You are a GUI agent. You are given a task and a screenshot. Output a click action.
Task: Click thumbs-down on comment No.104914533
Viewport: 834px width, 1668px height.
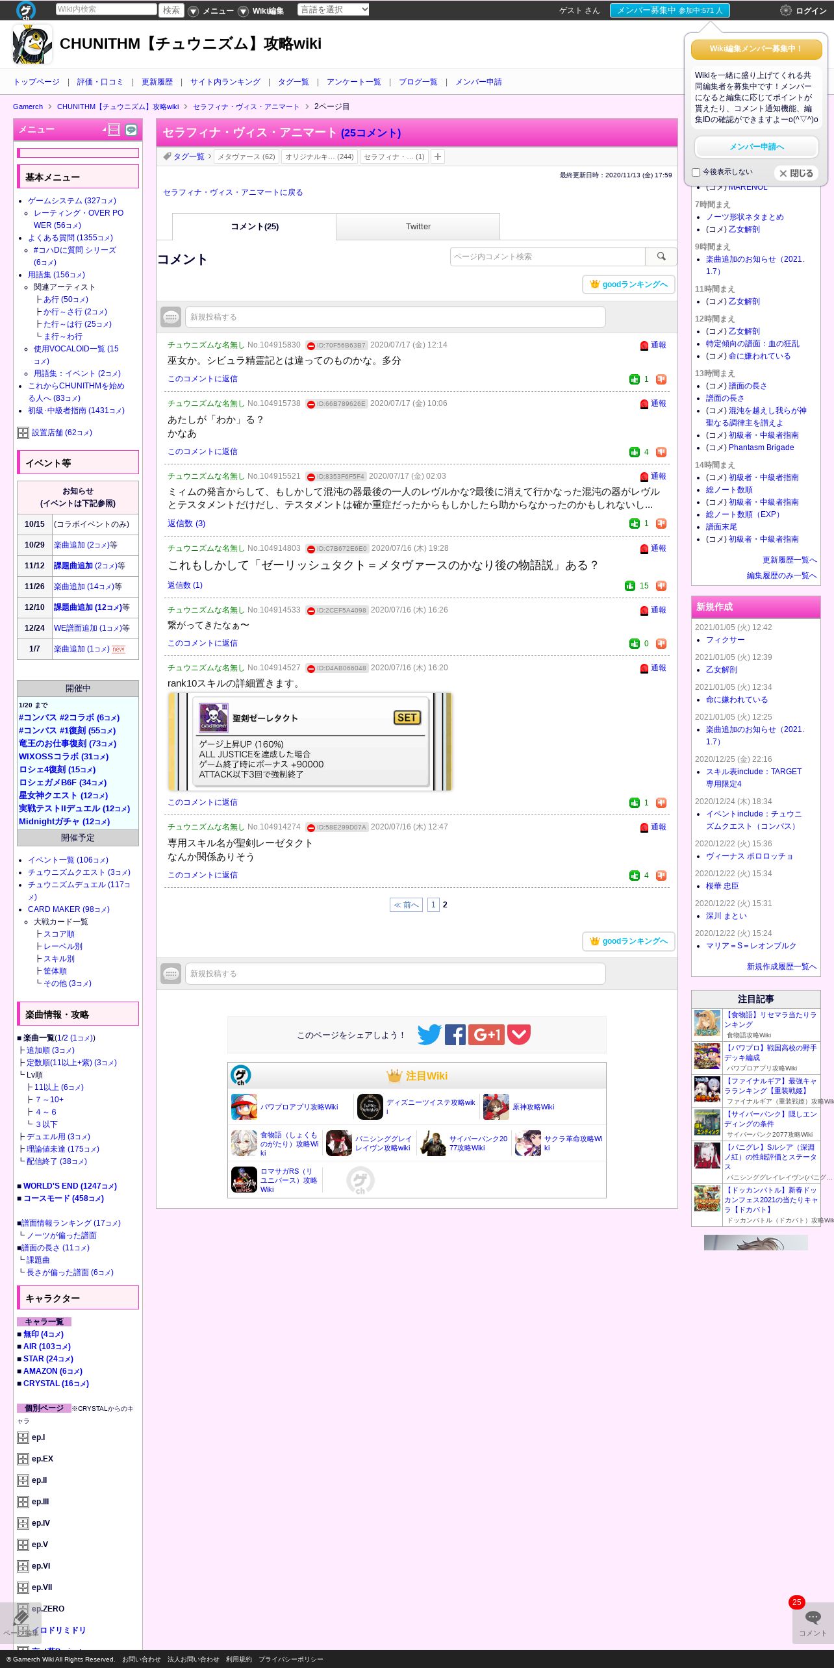coord(661,644)
